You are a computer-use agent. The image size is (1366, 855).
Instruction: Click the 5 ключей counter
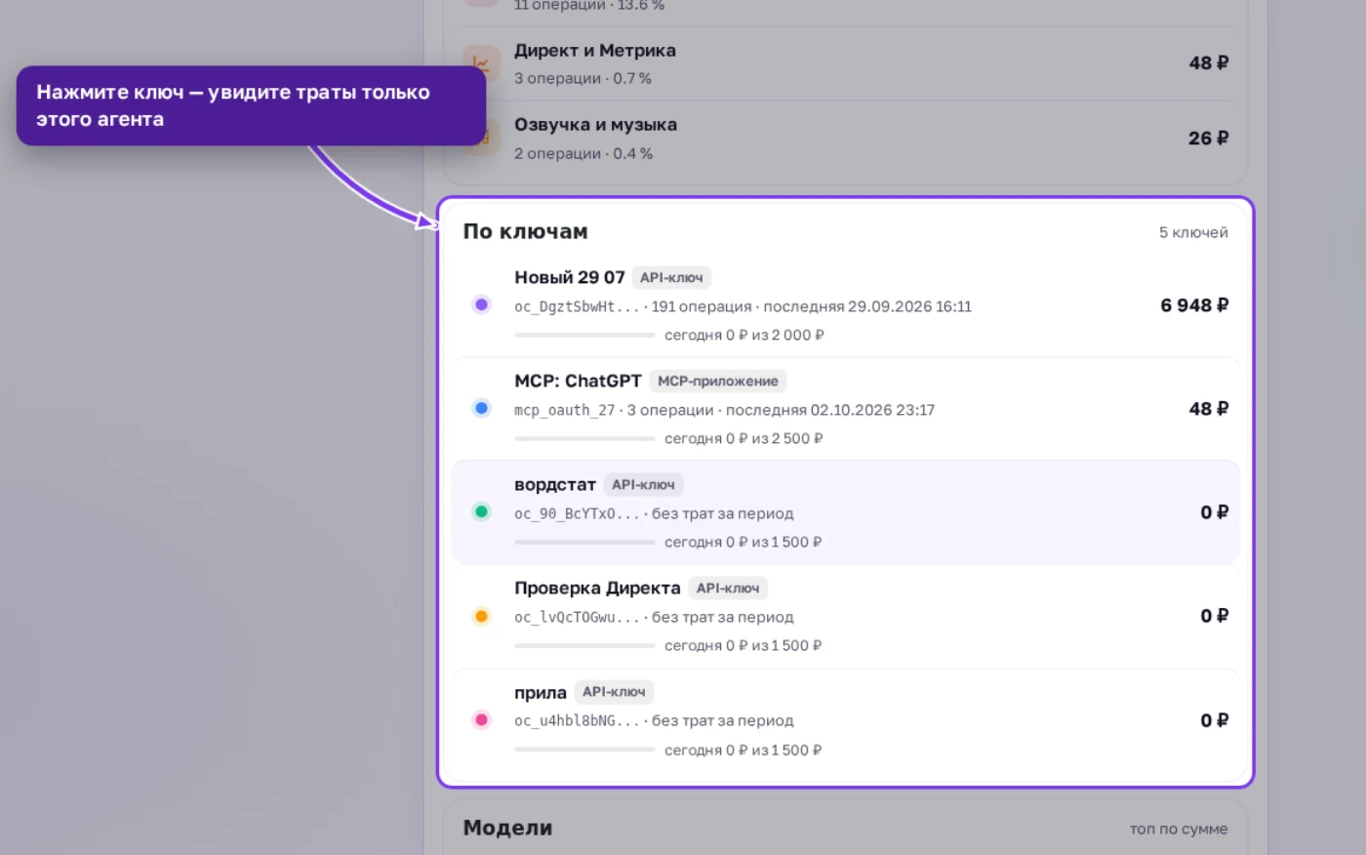point(1193,232)
